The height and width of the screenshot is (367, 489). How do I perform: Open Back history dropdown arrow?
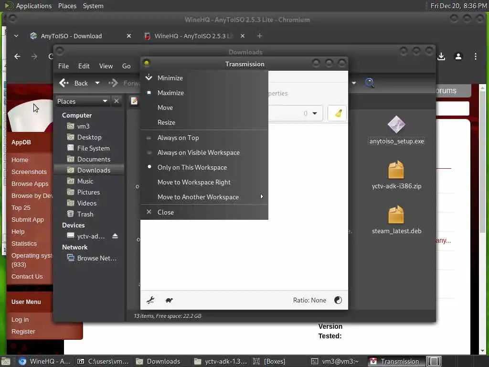click(x=97, y=83)
